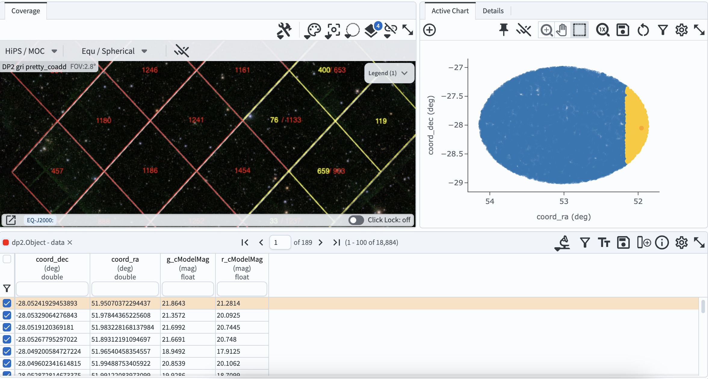Viewport: 708px width, 379px height.
Task: Uncheck row with coord_dec -28.049200584727224
Action: tap(7, 351)
